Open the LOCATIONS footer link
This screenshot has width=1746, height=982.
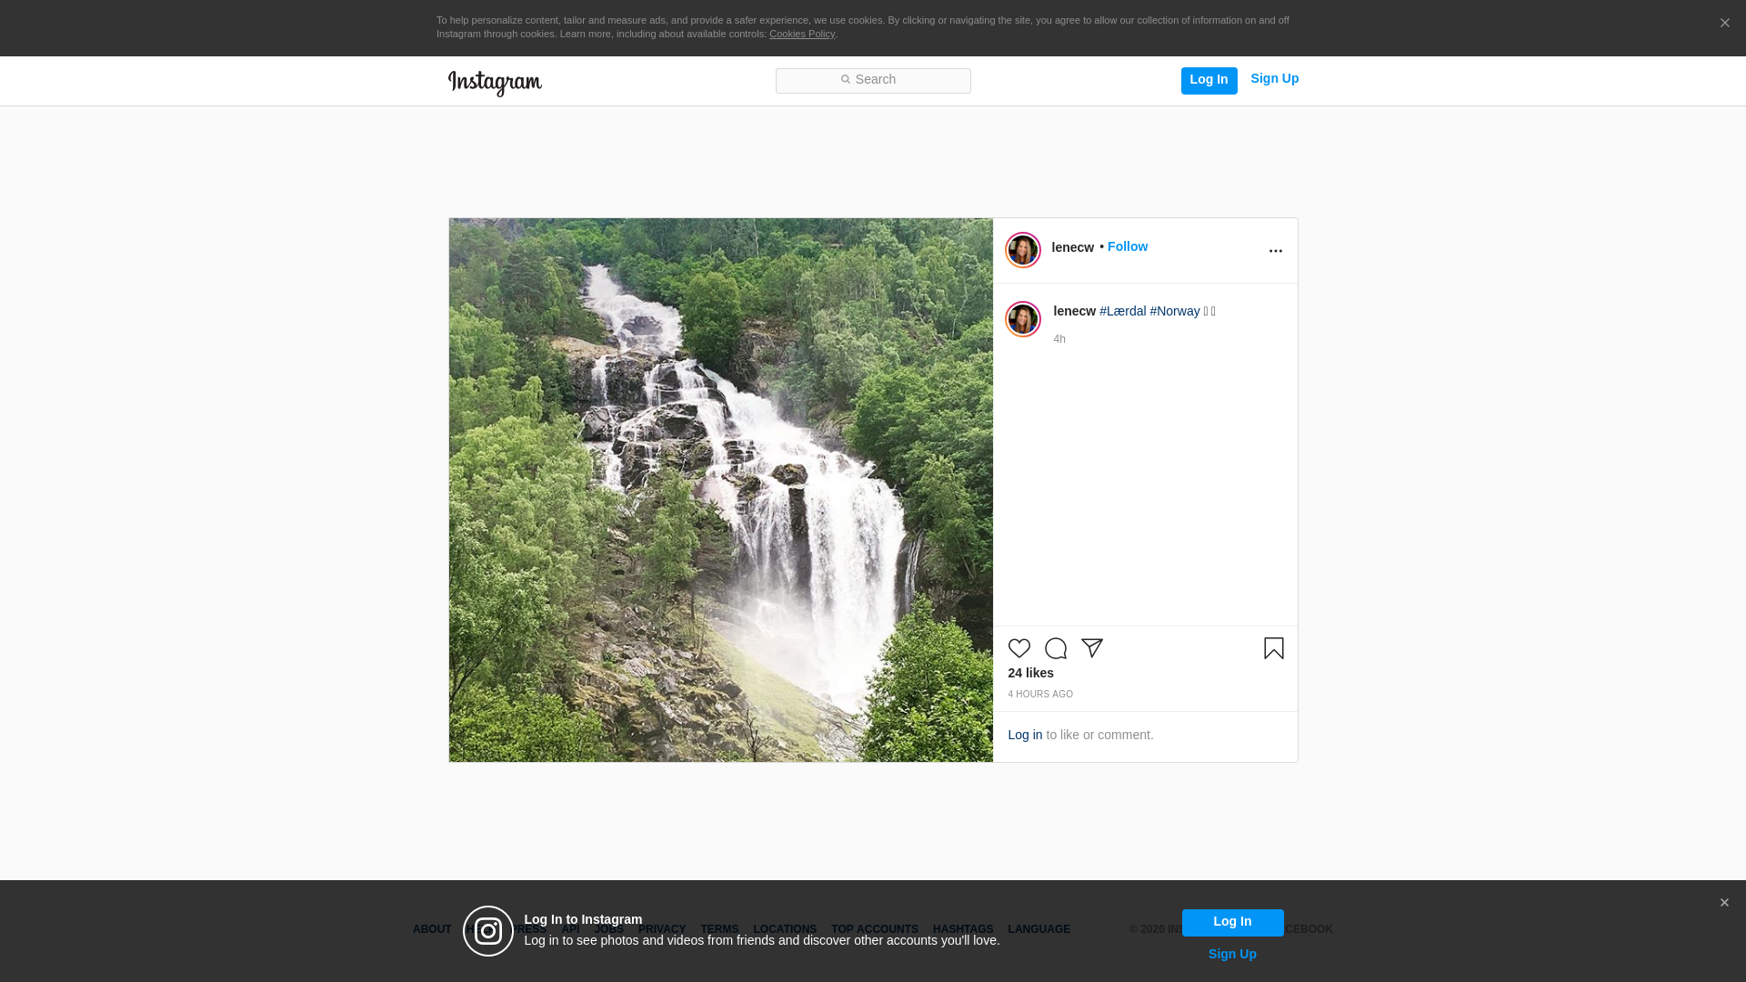point(785,929)
